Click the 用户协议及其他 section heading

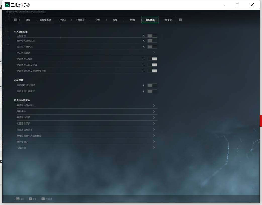point(22,100)
